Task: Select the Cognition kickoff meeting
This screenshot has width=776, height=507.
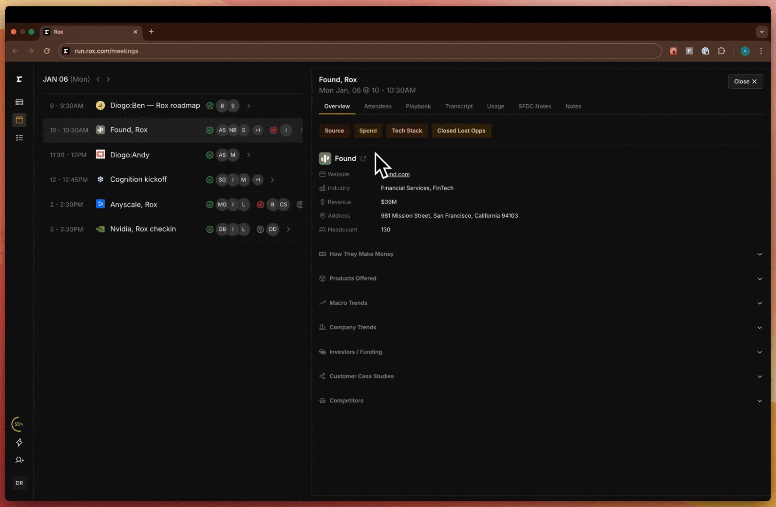Action: pos(138,180)
